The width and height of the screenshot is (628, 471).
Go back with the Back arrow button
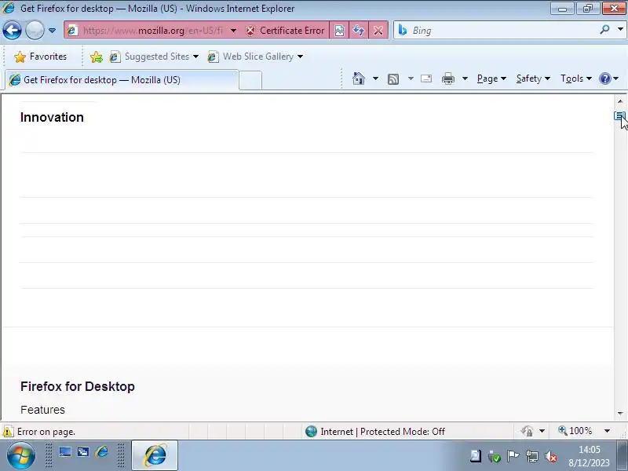coord(12,31)
